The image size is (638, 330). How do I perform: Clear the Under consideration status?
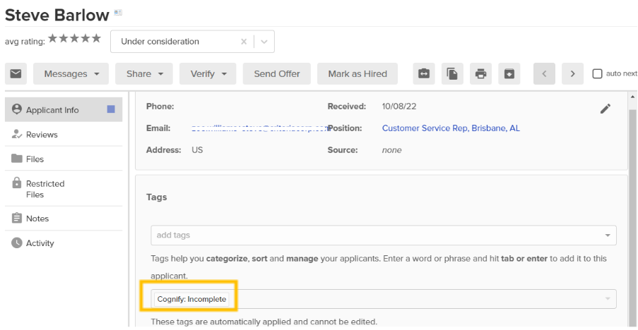tap(244, 42)
